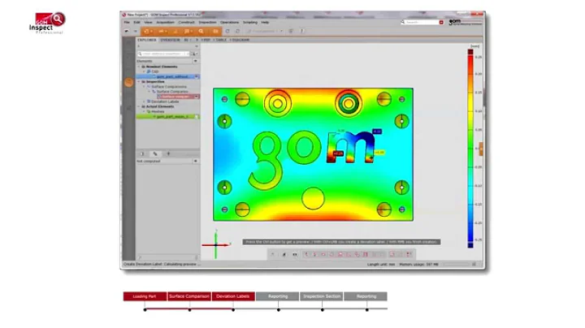The height and width of the screenshot is (328, 585).
Task: Open the greyed dropdown field in the top toolbar
Action: click(x=265, y=32)
